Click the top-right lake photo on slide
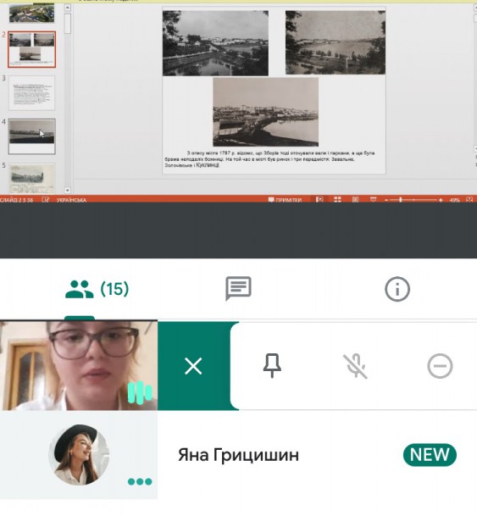477x516 pixels. [336, 42]
